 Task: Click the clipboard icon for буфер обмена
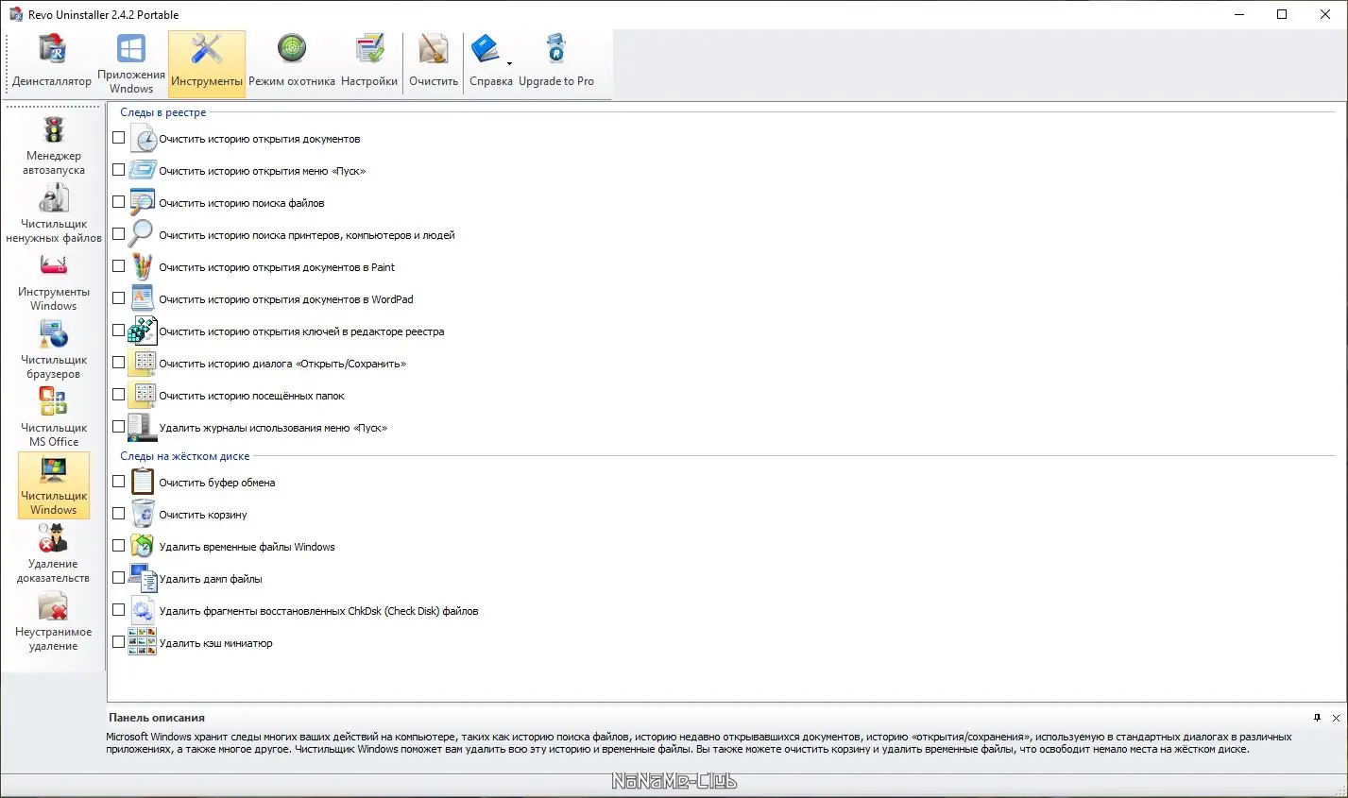tap(143, 483)
